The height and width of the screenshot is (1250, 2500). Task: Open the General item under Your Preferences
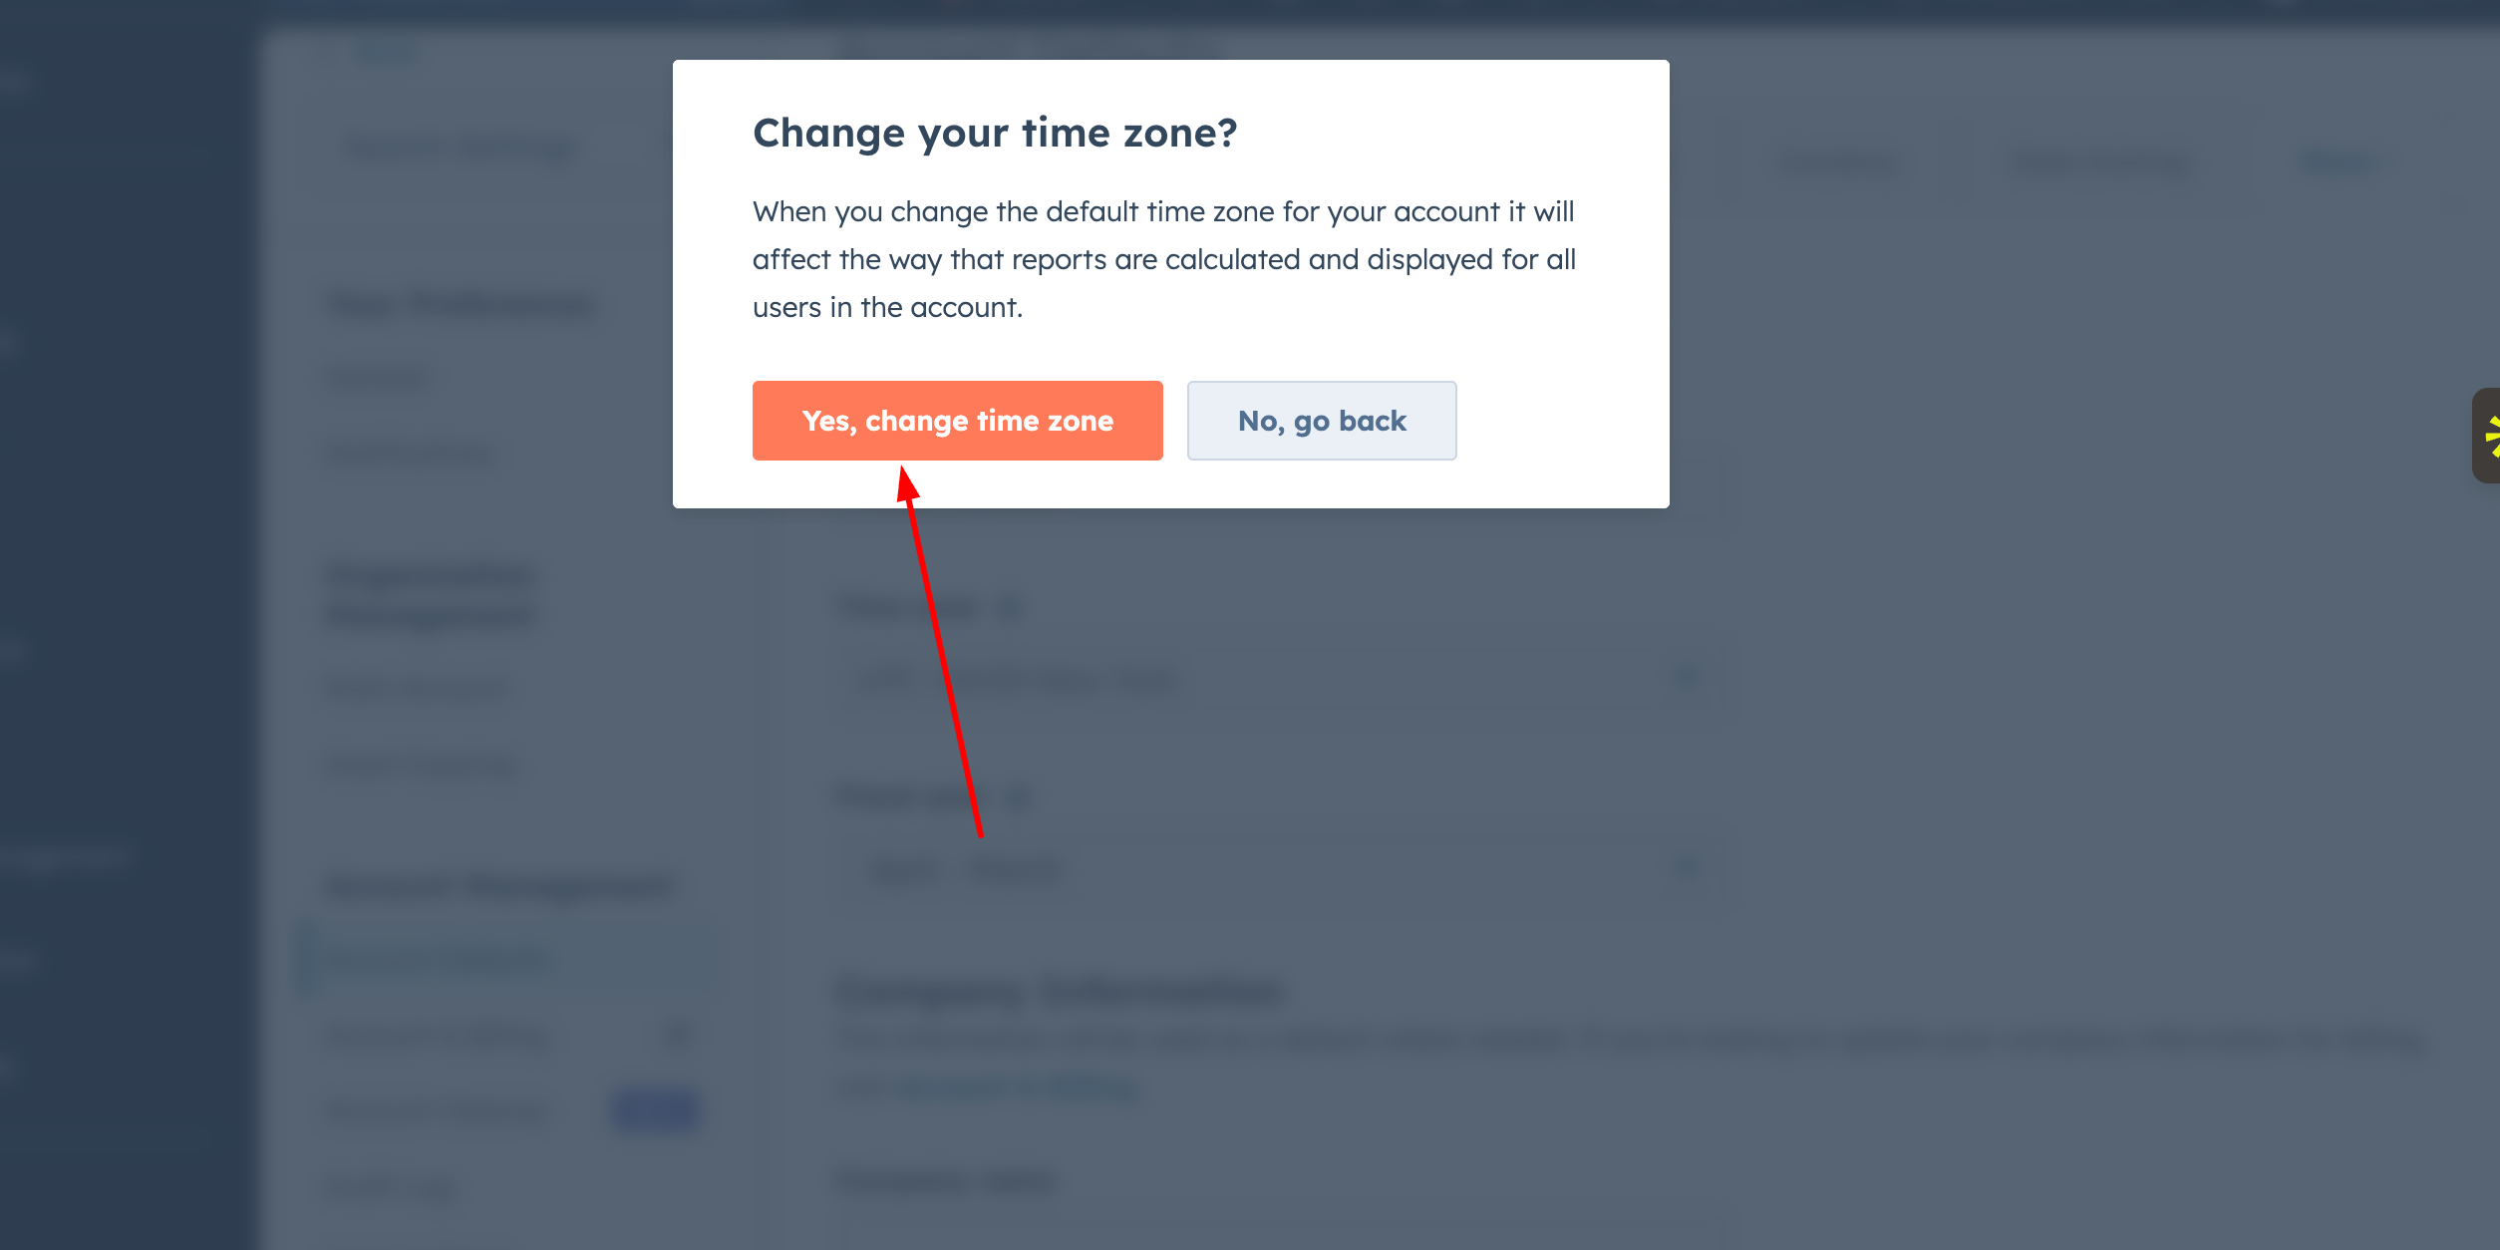click(377, 379)
